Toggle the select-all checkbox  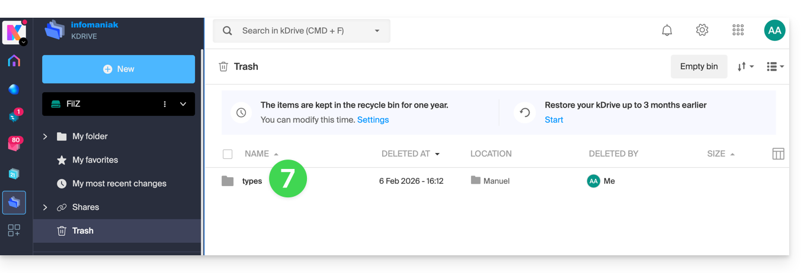(228, 154)
